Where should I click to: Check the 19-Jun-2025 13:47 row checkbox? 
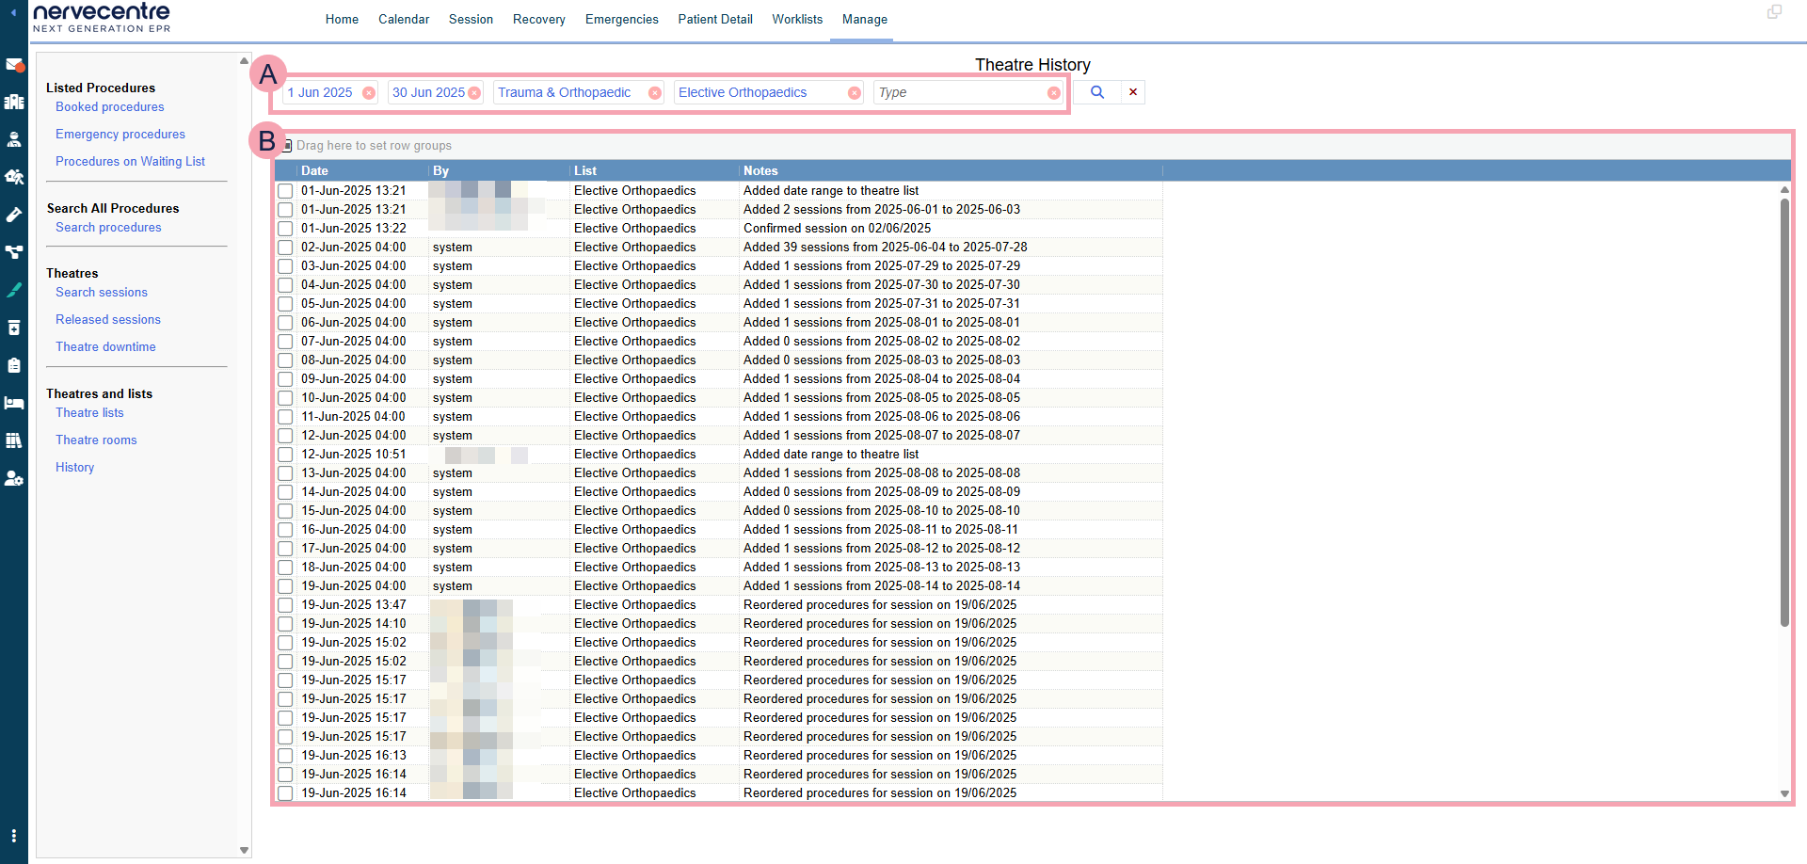[285, 605]
